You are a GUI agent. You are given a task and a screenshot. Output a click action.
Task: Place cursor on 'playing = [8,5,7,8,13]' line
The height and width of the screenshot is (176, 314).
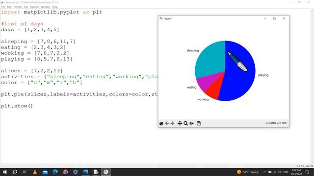tap(36, 59)
